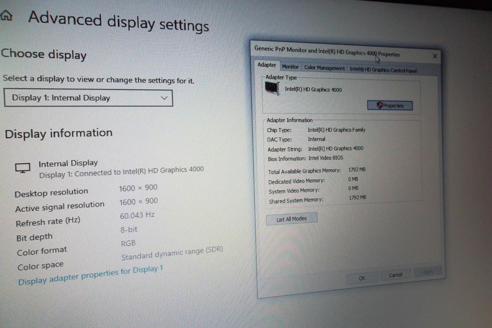Click the Bit depth label

[34, 237]
